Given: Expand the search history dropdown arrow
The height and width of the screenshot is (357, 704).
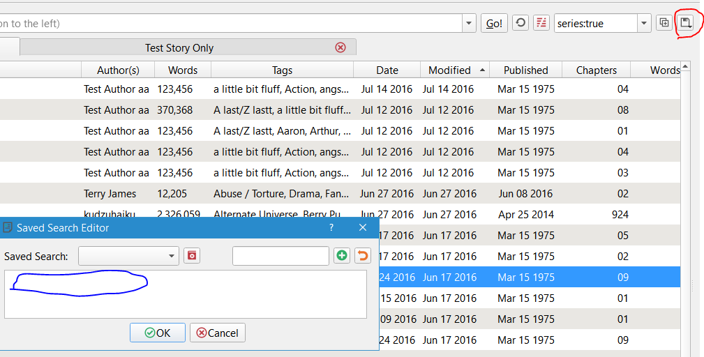Looking at the screenshot, I should click(x=469, y=23).
